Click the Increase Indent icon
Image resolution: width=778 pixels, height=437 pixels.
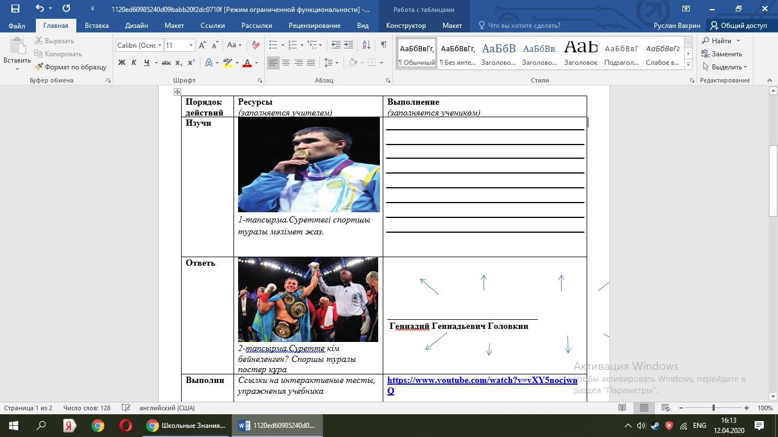[x=349, y=45]
